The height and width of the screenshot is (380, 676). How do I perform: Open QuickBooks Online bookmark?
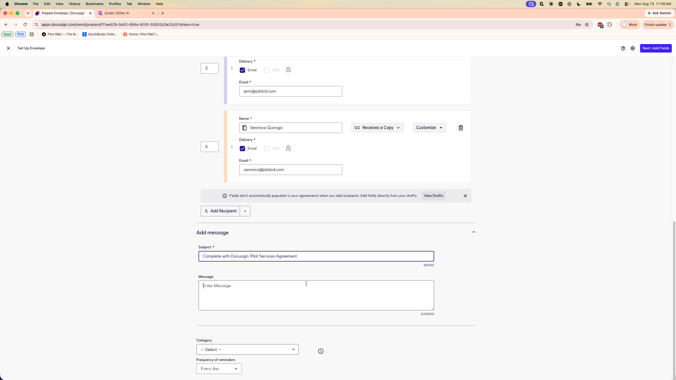[x=100, y=34]
